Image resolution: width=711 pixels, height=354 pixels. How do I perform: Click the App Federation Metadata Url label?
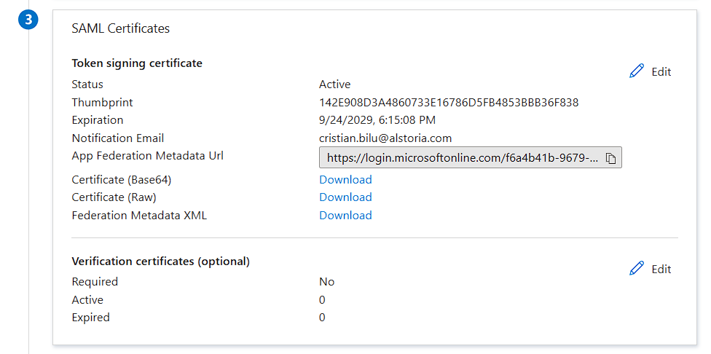147,156
